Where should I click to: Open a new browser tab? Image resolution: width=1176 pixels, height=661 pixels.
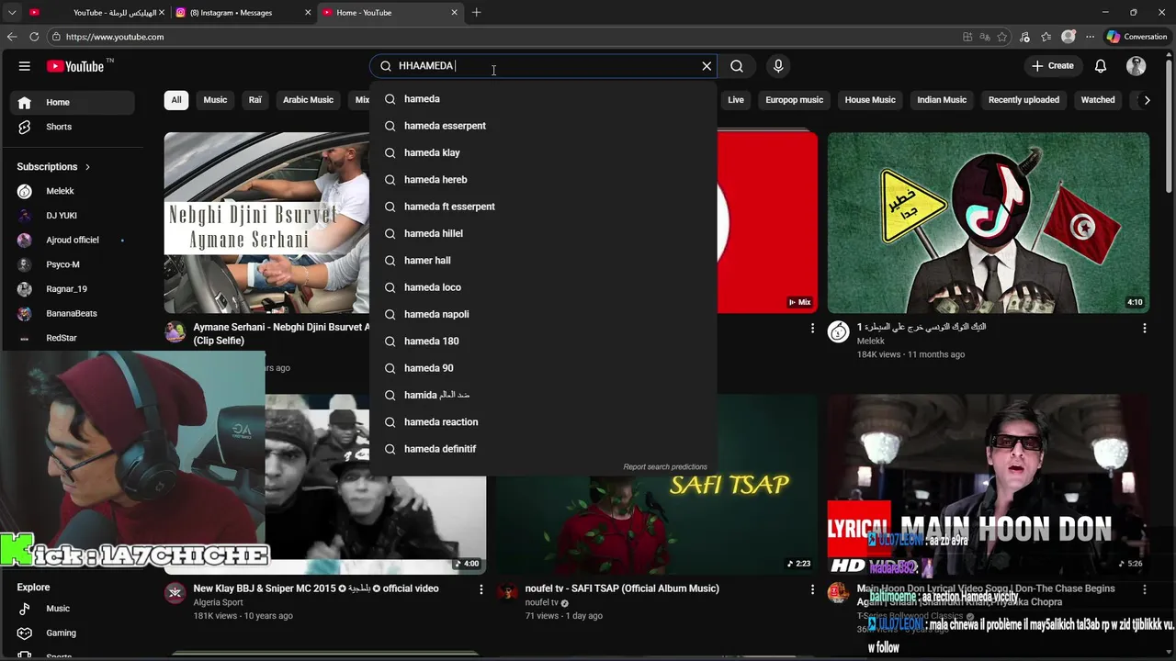point(476,13)
